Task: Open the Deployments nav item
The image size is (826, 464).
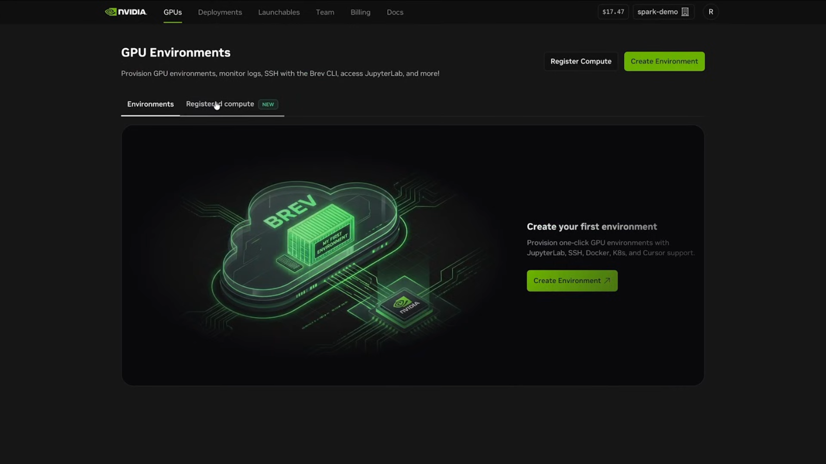Action: (220, 12)
